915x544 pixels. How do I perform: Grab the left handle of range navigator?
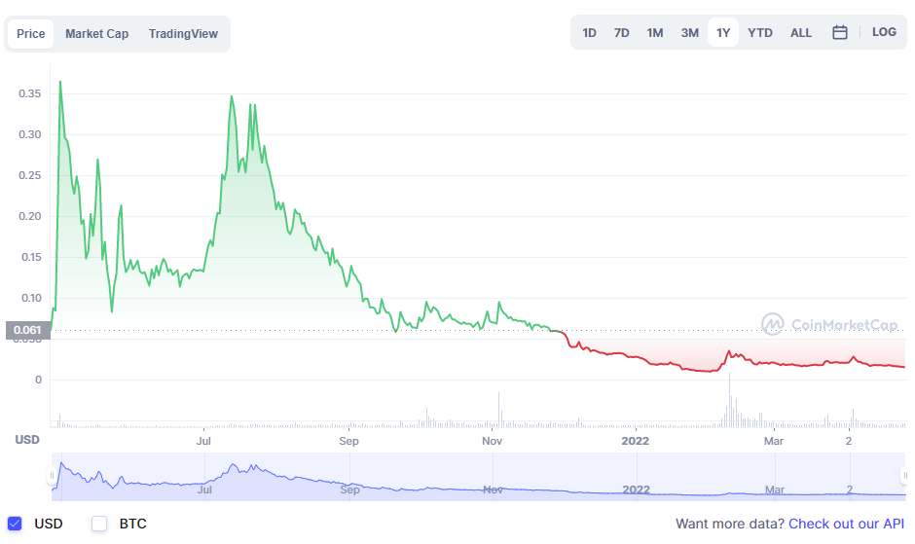(x=52, y=476)
